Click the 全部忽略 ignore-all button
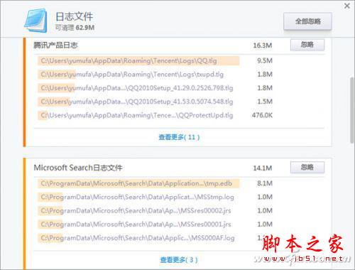The height and width of the screenshot is (270, 355). (307, 21)
